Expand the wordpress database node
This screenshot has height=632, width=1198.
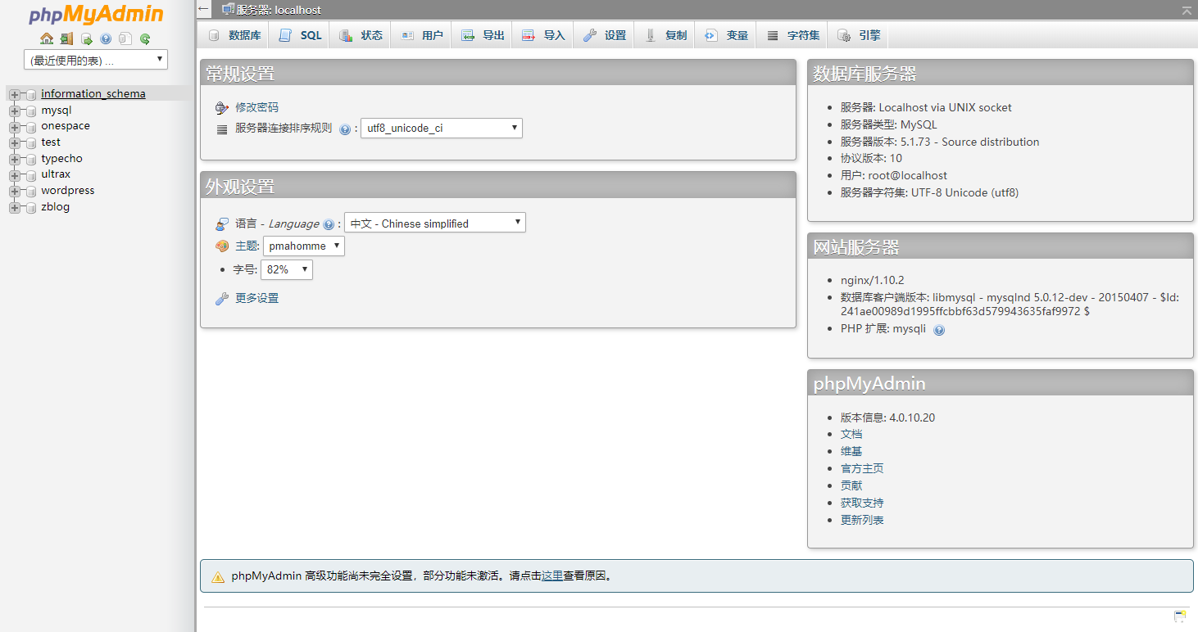coord(15,191)
